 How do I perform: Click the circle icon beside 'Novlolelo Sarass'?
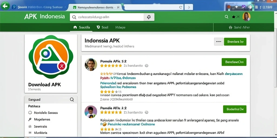coord(30,113)
